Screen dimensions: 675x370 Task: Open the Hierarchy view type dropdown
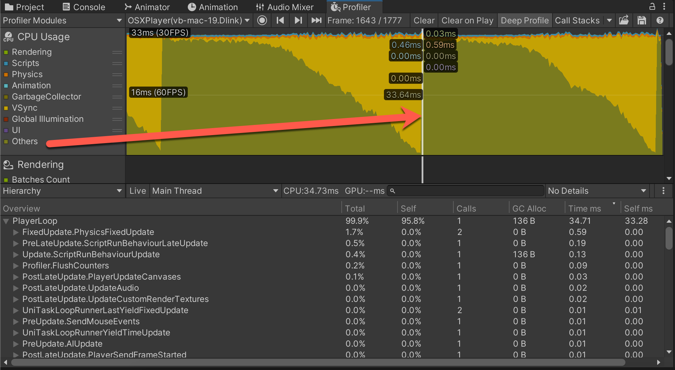pos(62,191)
